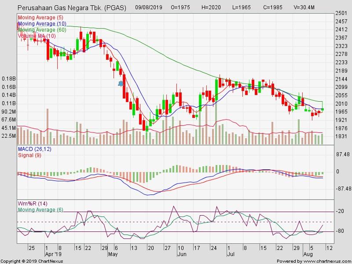Click the Copyright © 2019 ChartNexus footer text
352x264 pixels.
click(x=32, y=261)
